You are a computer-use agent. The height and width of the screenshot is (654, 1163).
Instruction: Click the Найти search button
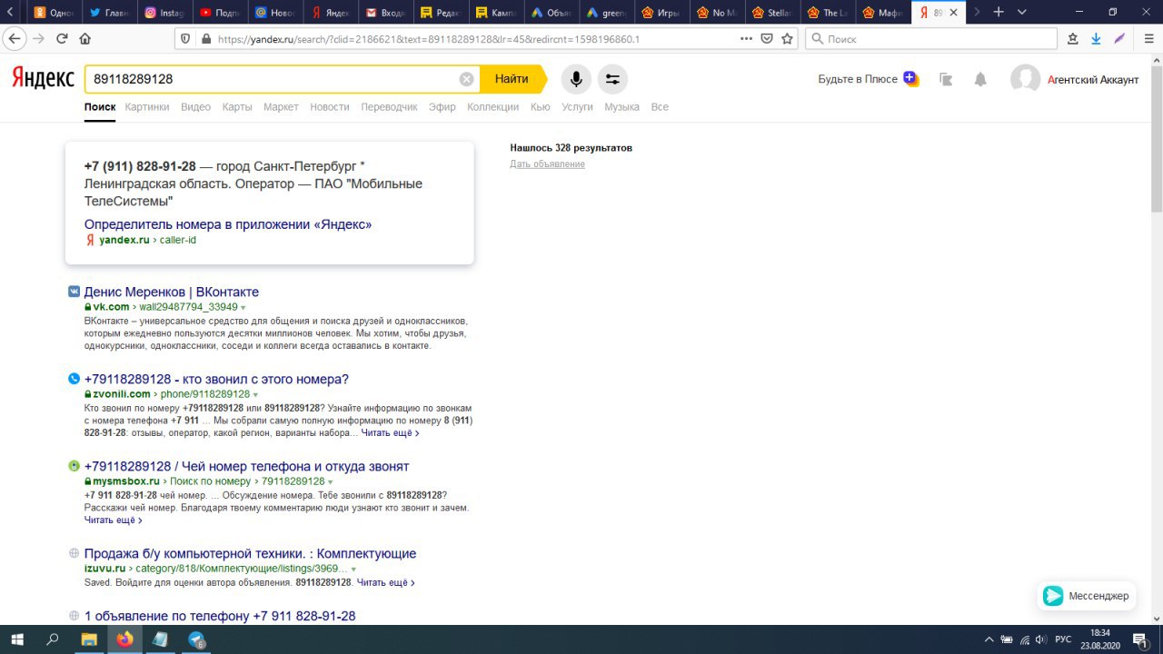513,79
